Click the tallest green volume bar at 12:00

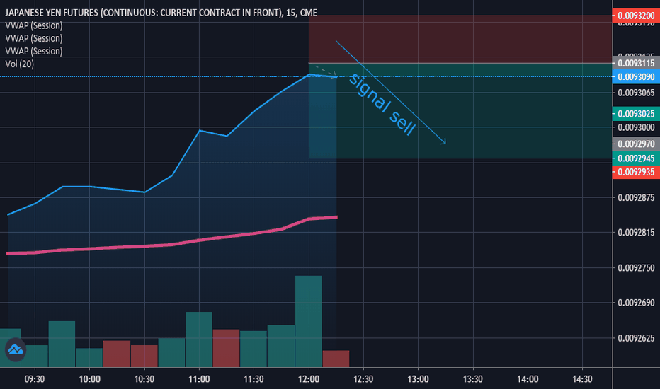click(x=309, y=322)
